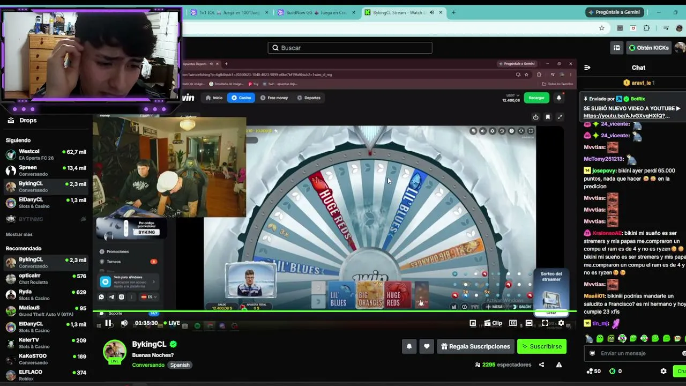Open KaKoSTGO channel in Recomendado
686x386 pixels.
pos(46,359)
